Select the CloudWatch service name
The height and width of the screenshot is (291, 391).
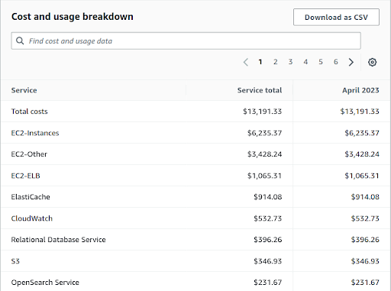point(32,218)
